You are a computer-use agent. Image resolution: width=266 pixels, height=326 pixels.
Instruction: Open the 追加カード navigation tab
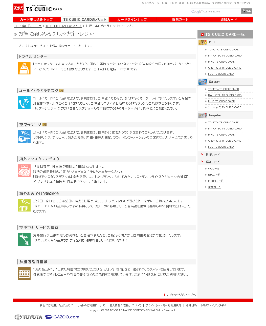(229, 20)
